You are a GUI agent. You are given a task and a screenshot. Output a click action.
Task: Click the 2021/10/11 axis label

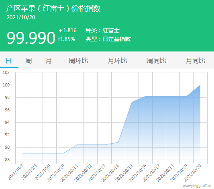click(x=70, y=173)
